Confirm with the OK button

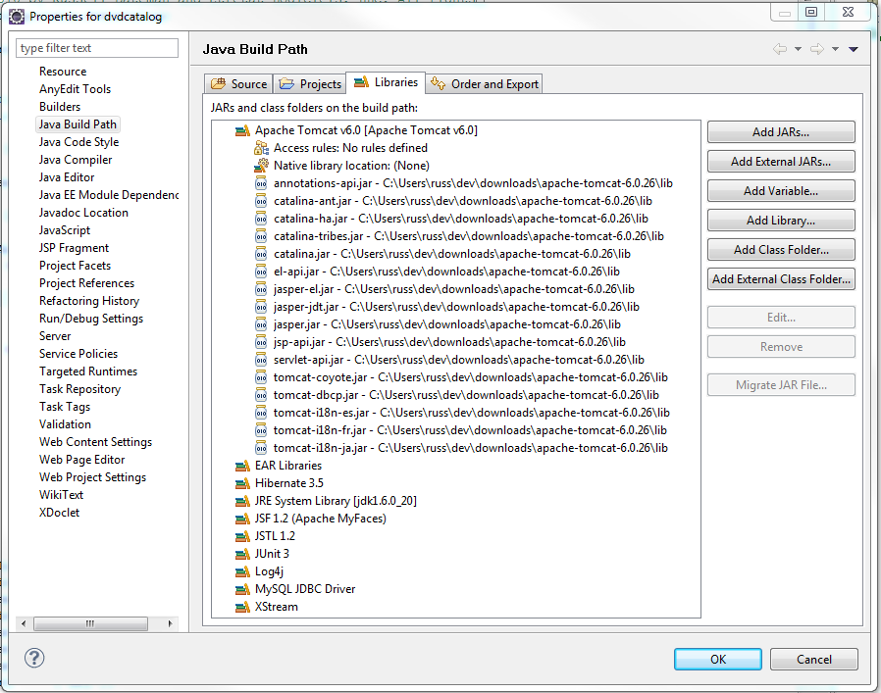(718, 660)
